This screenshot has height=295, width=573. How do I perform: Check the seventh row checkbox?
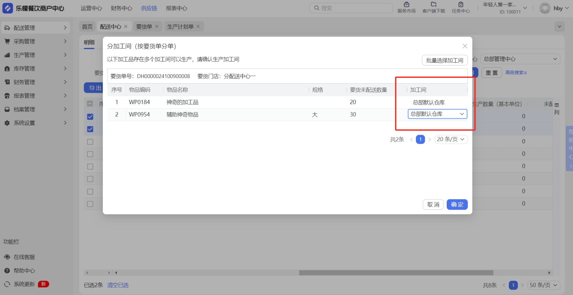pyautogui.click(x=90, y=191)
